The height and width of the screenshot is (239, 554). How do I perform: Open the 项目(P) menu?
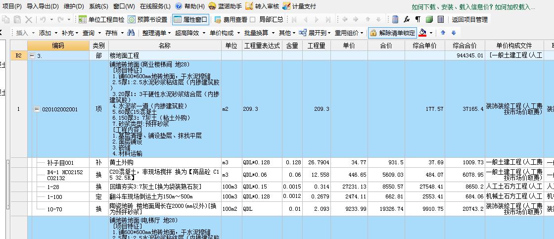(12, 6)
